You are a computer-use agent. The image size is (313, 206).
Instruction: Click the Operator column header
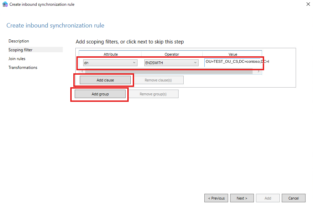coord(172,54)
